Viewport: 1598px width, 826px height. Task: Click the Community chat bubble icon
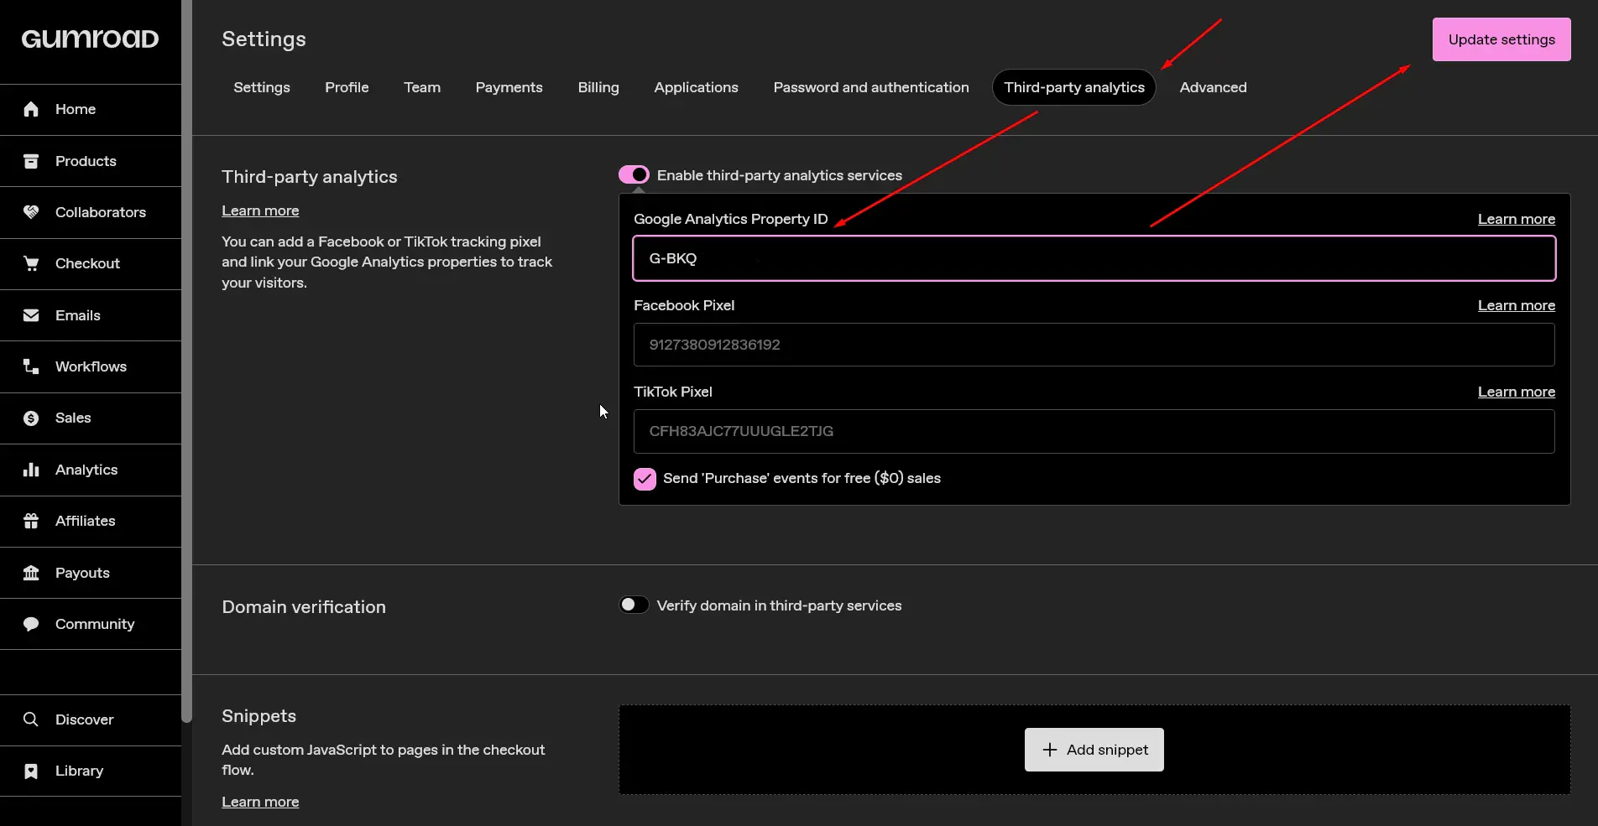pyautogui.click(x=31, y=624)
